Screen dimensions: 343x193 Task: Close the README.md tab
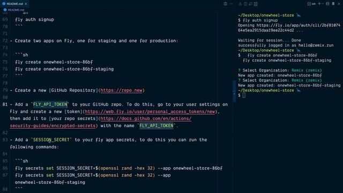point(26,4)
